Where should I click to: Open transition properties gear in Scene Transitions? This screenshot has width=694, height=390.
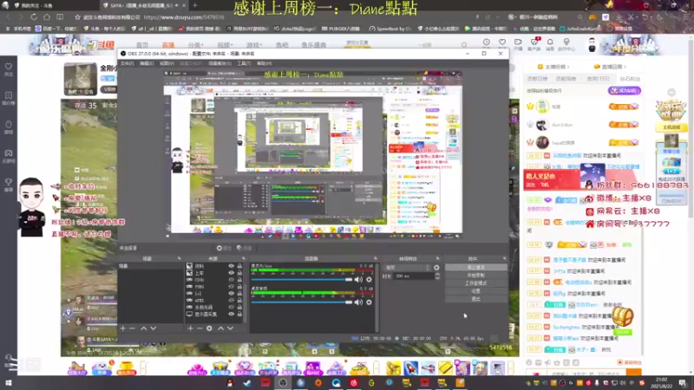pos(436,268)
